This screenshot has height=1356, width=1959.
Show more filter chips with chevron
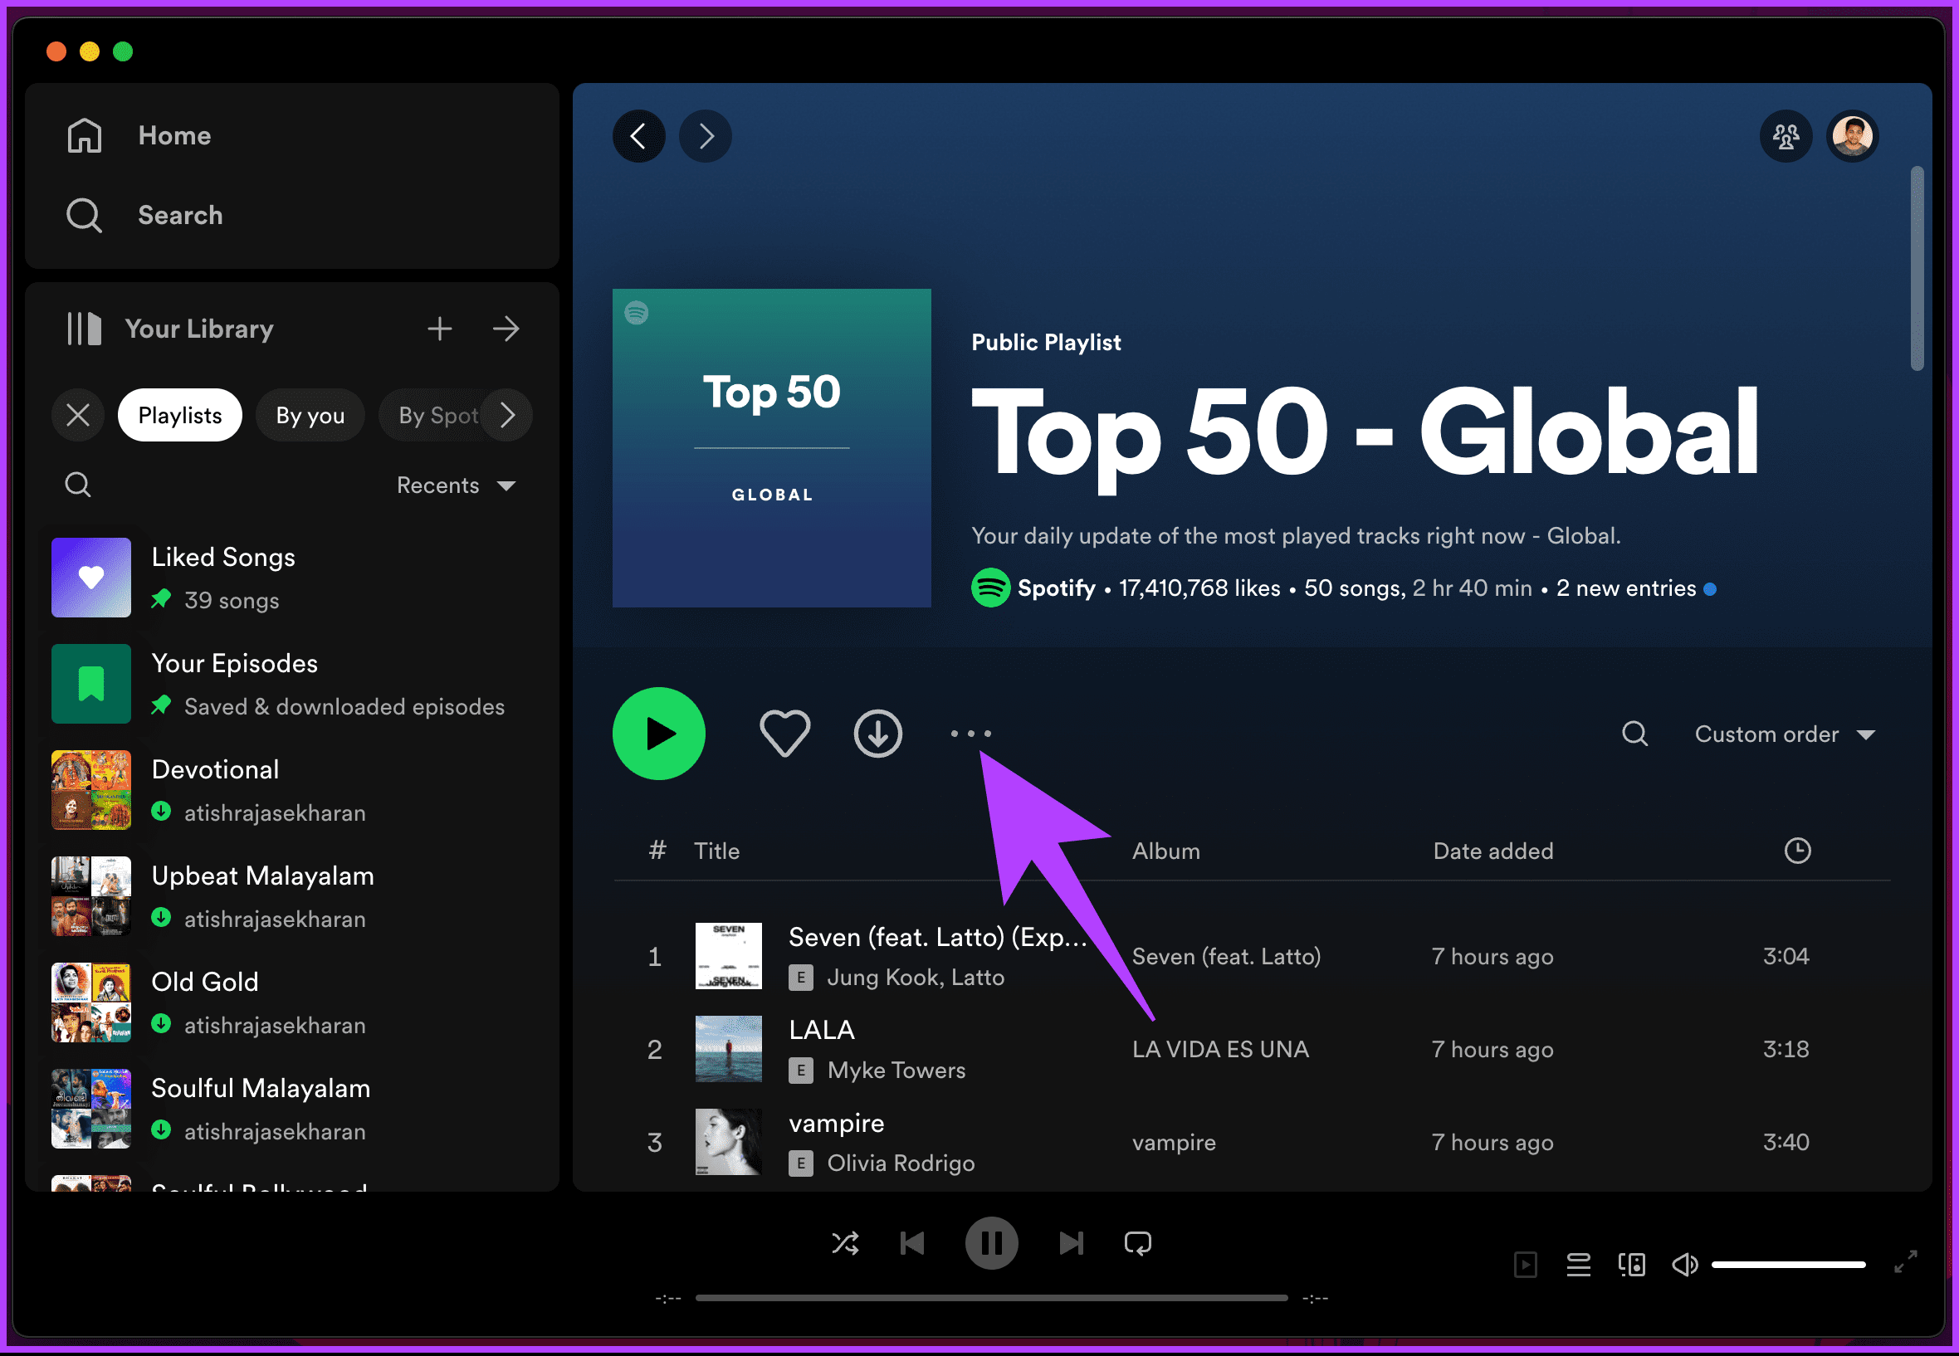pos(507,416)
